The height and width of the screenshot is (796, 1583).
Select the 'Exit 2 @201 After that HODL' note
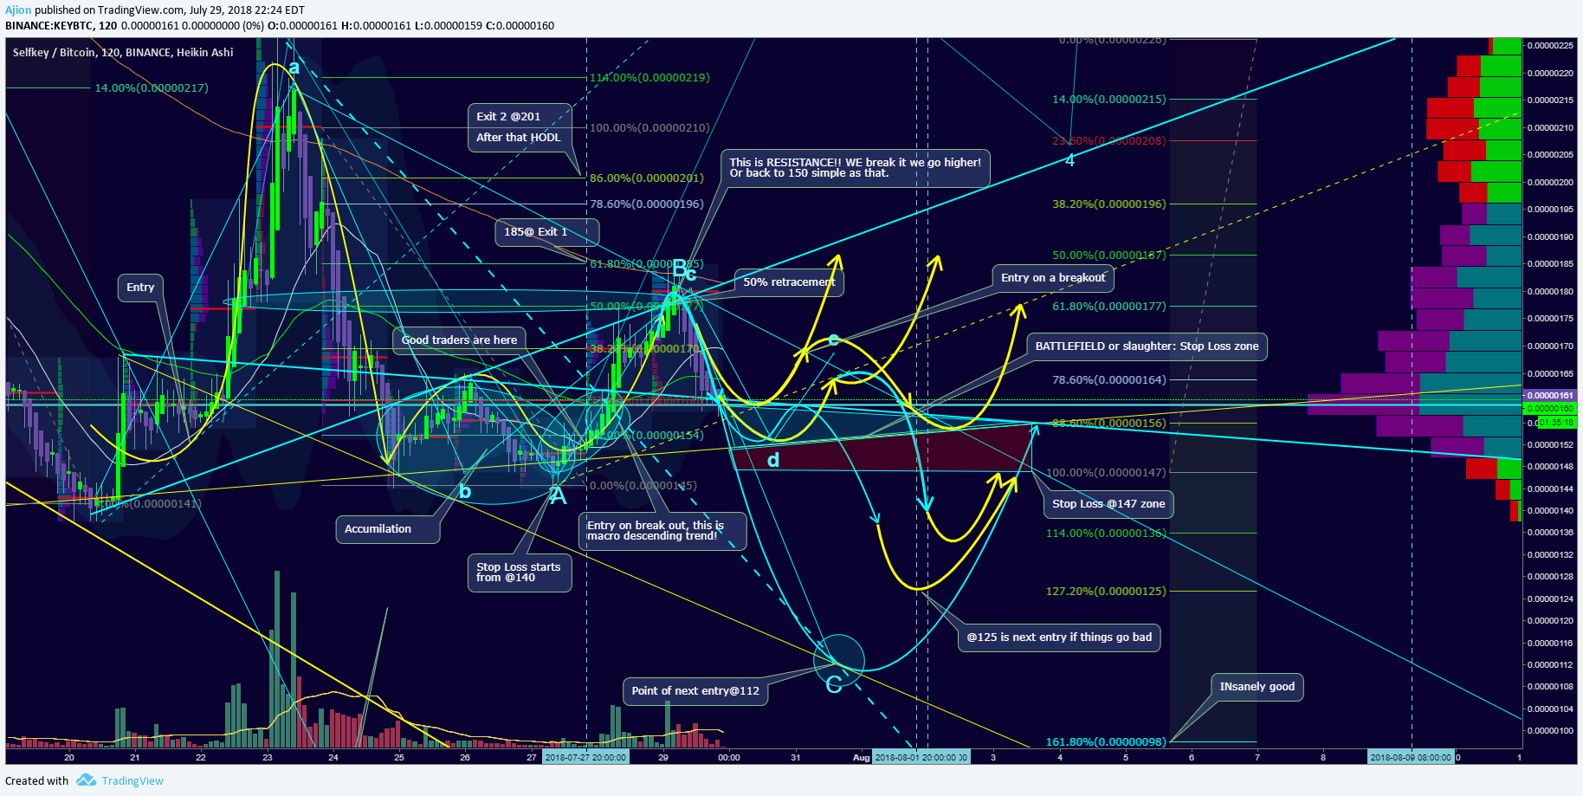[520, 127]
